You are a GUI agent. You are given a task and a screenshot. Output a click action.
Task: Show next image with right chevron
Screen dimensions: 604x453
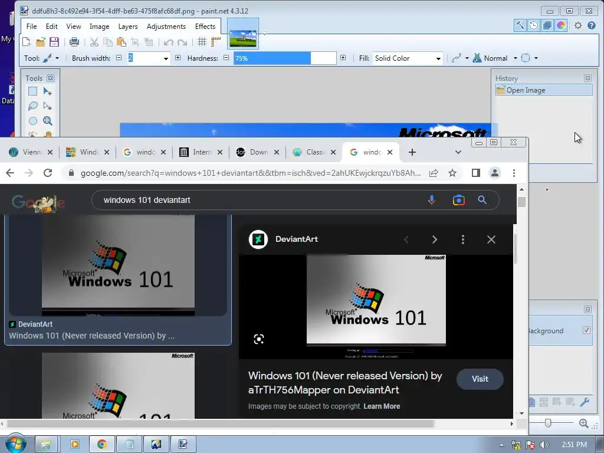(435, 239)
